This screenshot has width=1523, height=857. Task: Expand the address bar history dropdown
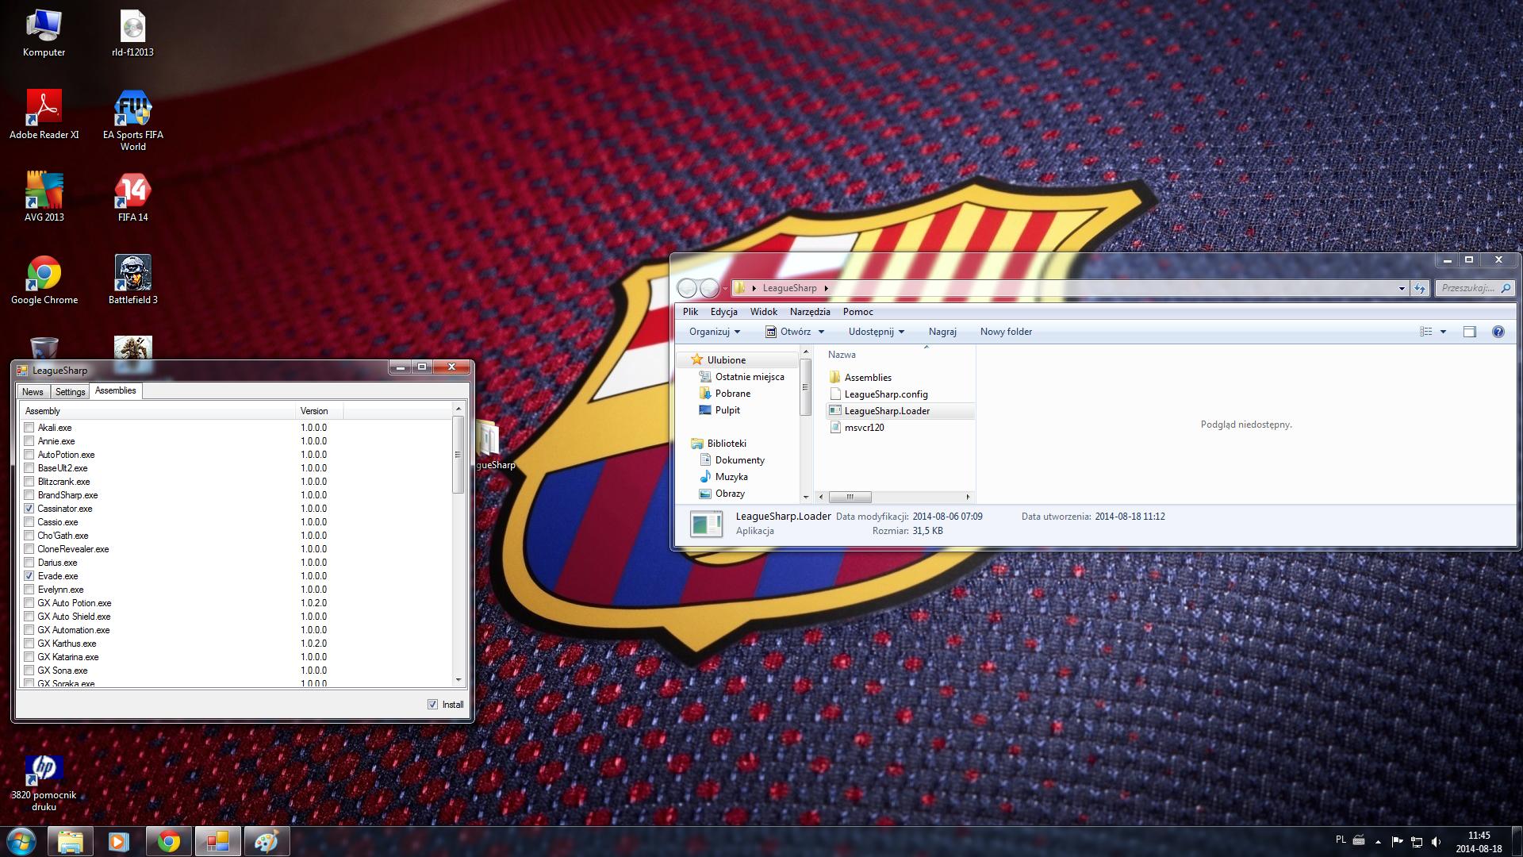point(1402,288)
